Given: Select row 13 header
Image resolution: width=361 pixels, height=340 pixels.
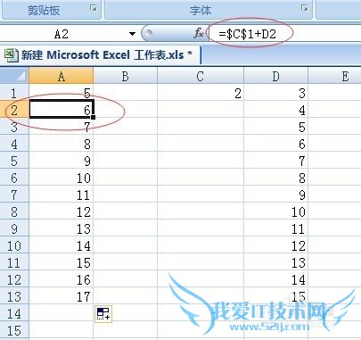Looking at the screenshot, I should (x=14, y=296).
